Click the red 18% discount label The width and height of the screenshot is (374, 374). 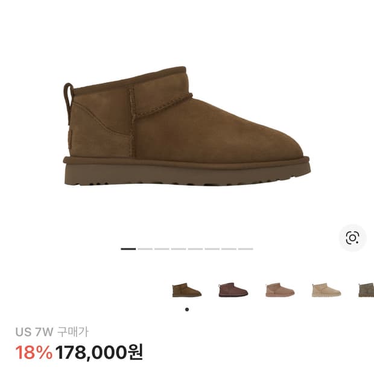[34, 352]
